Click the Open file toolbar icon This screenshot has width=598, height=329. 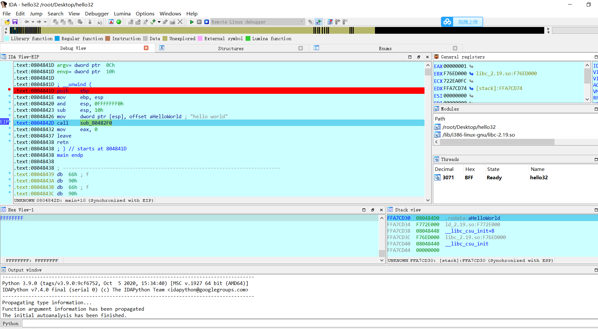pos(7,22)
